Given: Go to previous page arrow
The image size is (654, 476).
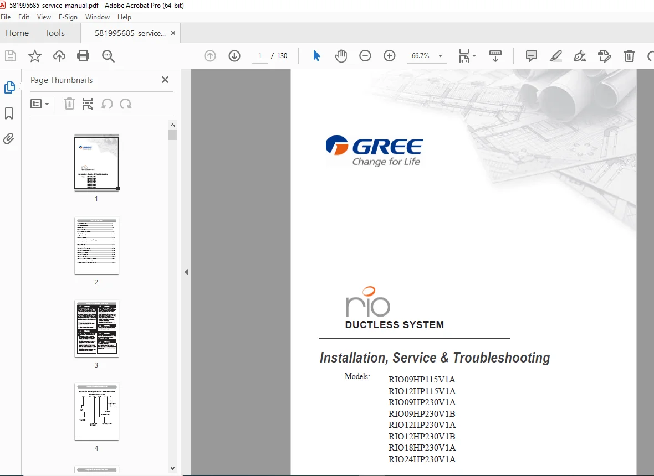Looking at the screenshot, I should pyautogui.click(x=210, y=56).
